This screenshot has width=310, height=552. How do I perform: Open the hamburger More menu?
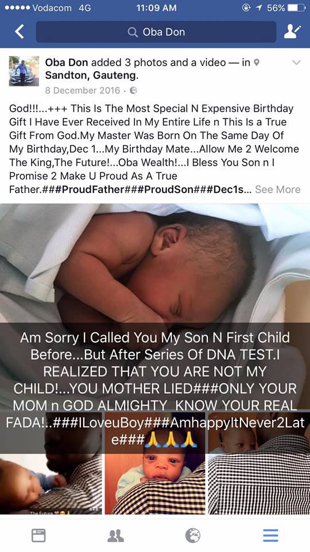270,535
